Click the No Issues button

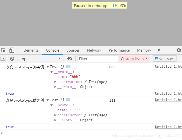point(165,59)
